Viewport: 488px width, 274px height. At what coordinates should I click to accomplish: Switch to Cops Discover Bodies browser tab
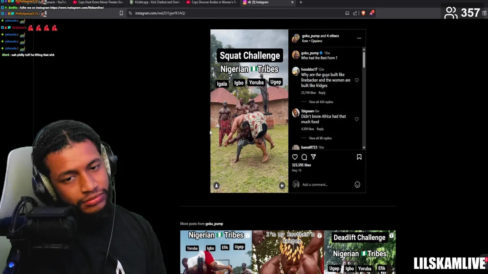point(212,2)
